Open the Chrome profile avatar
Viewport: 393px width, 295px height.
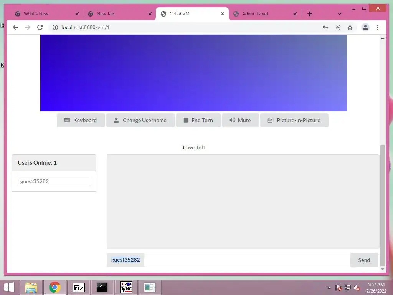pyautogui.click(x=365, y=27)
